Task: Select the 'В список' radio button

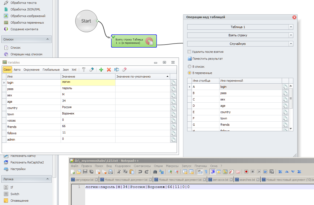Action: click(x=189, y=67)
